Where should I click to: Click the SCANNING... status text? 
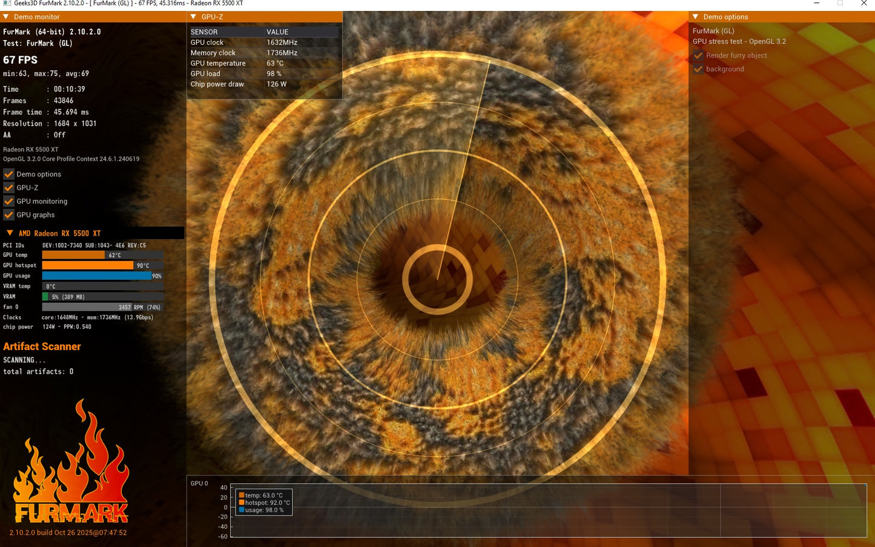pyautogui.click(x=24, y=360)
